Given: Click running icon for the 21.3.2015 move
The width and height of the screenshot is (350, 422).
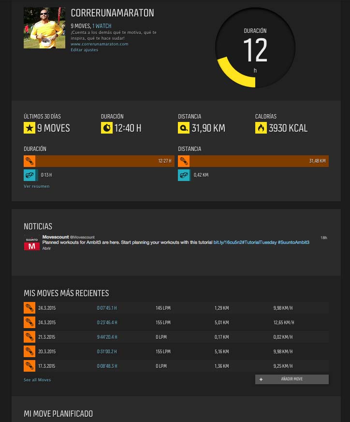Looking at the screenshot, I should (x=29, y=337).
